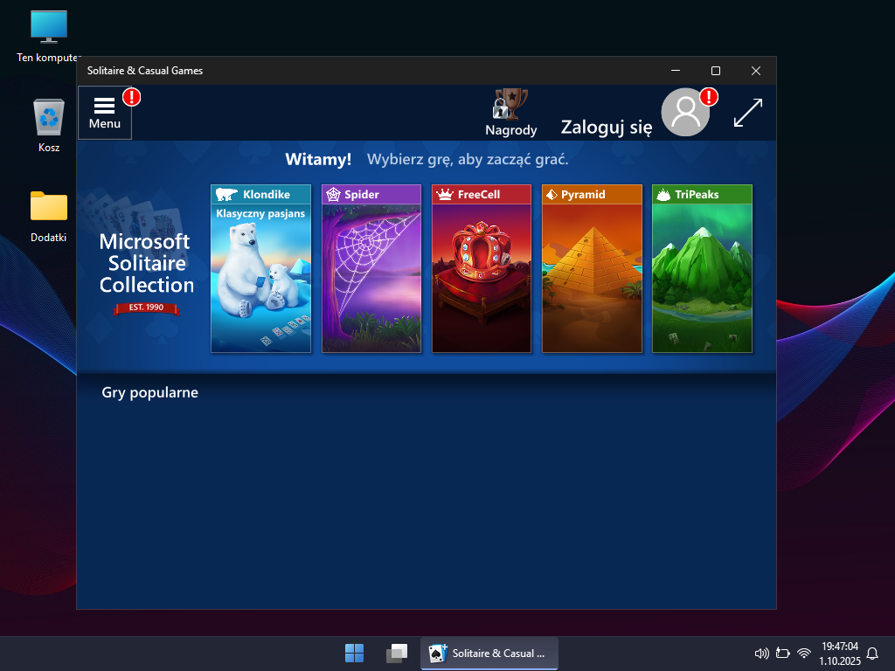Image resolution: width=895 pixels, height=671 pixels.
Task: Toggle fullscreen with the diagonal arrows icon
Action: tap(747, 113)
